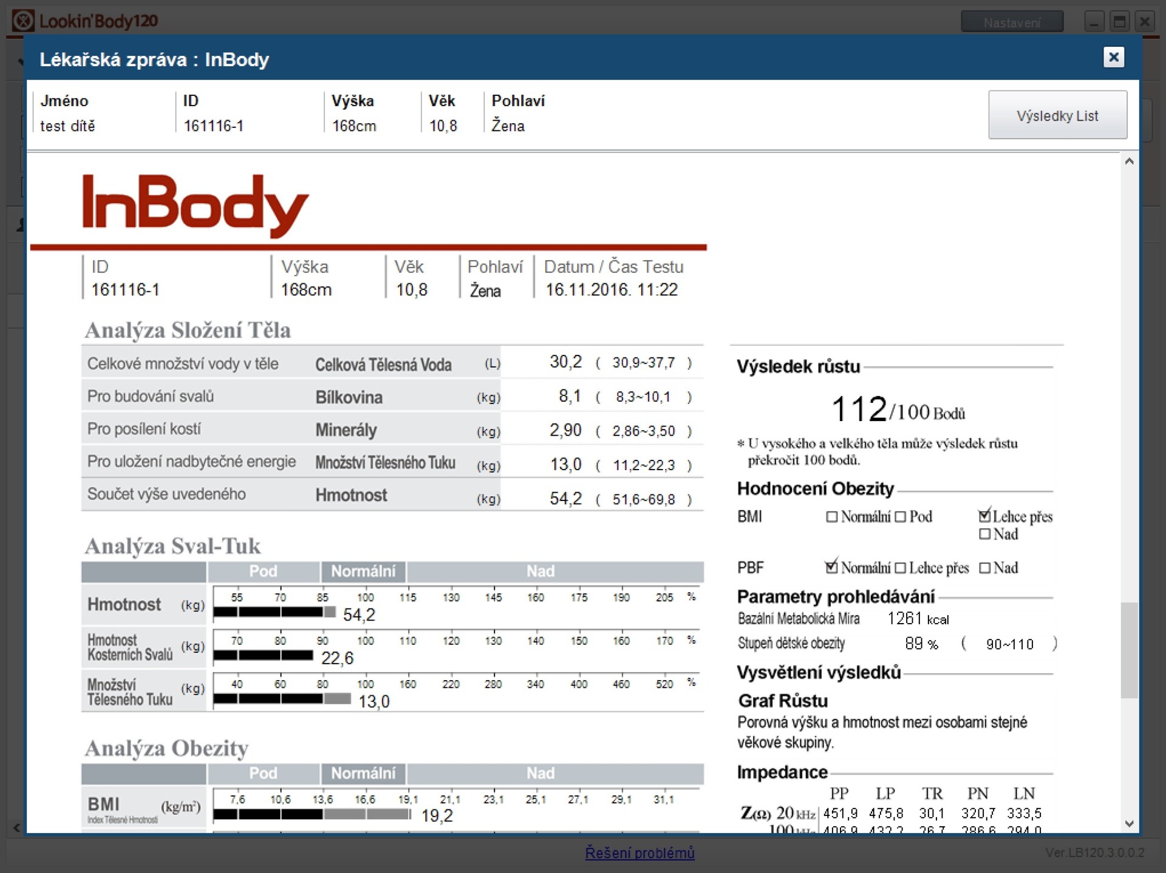Close the Lékařská zpráva InBody dialog
Viewport: 1166px width, 873px height.
click(1113, 58)
